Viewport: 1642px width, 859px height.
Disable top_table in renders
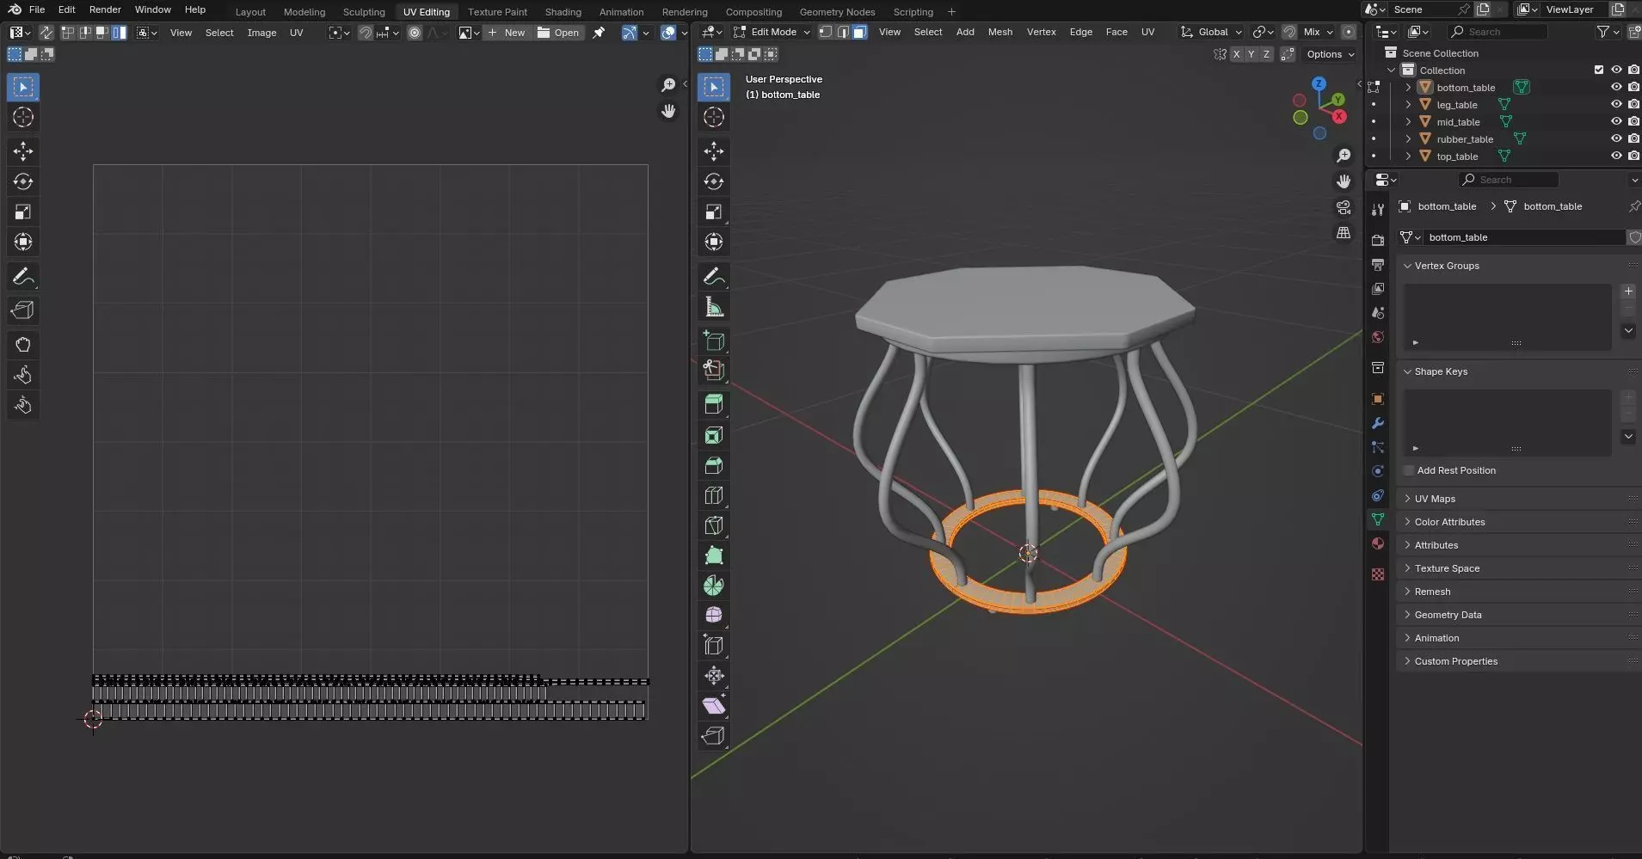point(1633,156)
